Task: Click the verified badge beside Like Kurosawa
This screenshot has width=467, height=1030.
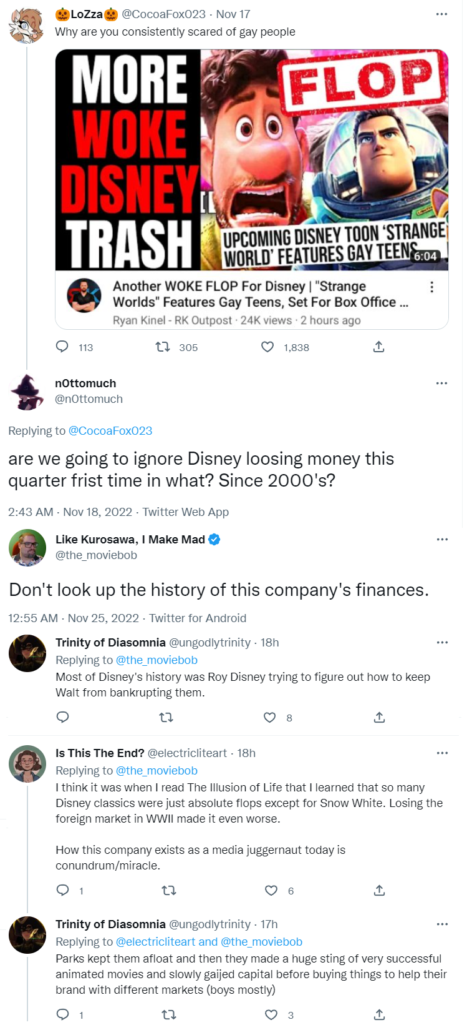Action: pos(214,539)
